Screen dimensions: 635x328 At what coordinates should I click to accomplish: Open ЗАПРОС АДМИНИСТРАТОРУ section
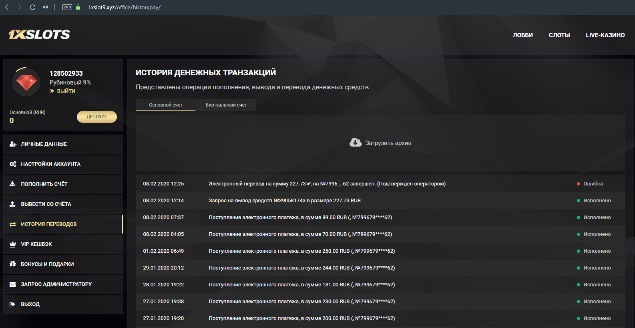click(x=63, y=284)
